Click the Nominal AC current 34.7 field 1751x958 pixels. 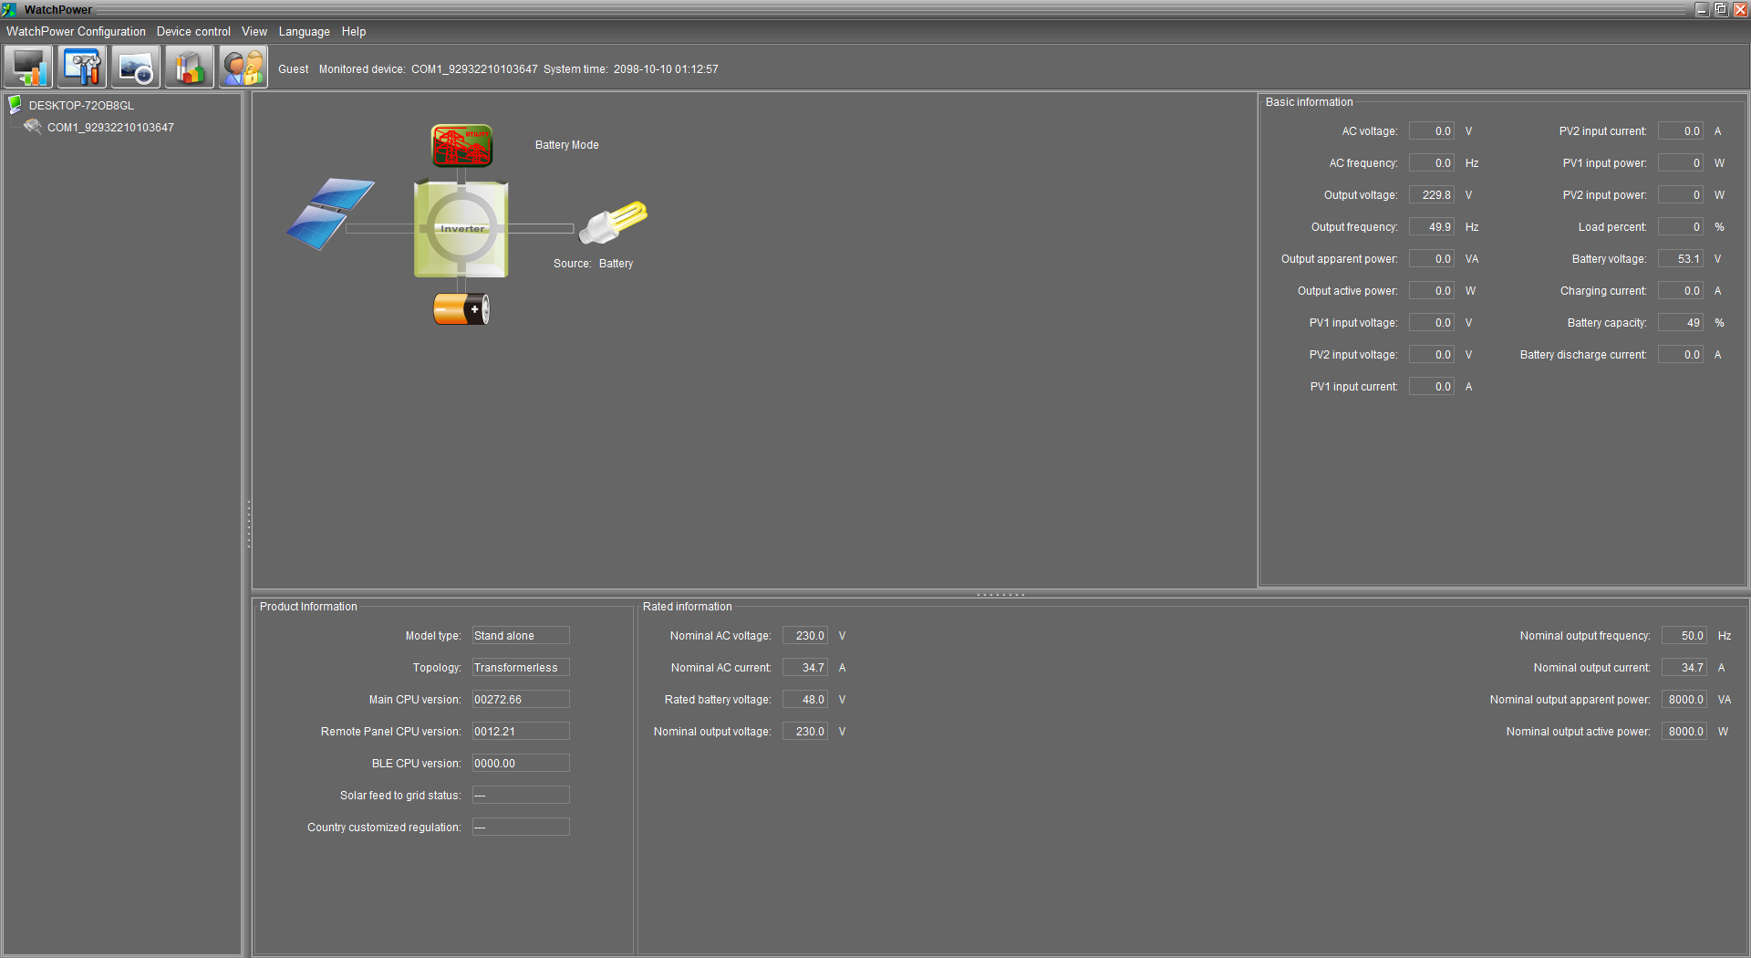click(805, 668)
